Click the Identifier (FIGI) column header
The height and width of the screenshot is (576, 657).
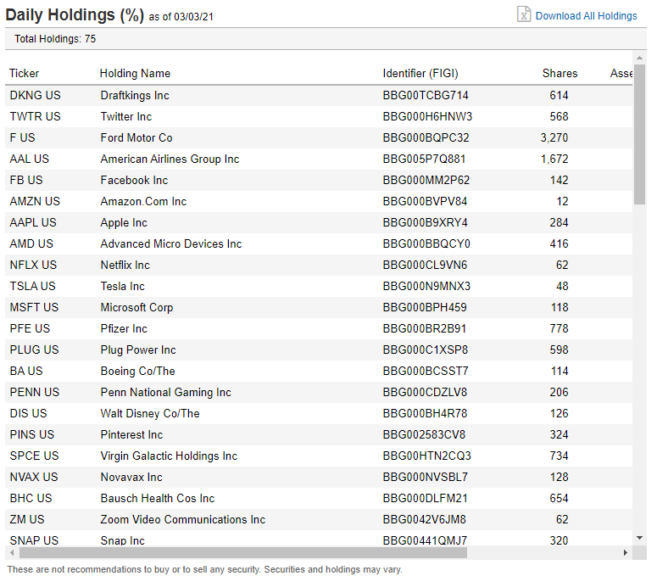point(420,73)
